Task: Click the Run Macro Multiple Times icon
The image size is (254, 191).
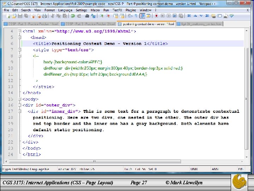Action: [174, 16]
